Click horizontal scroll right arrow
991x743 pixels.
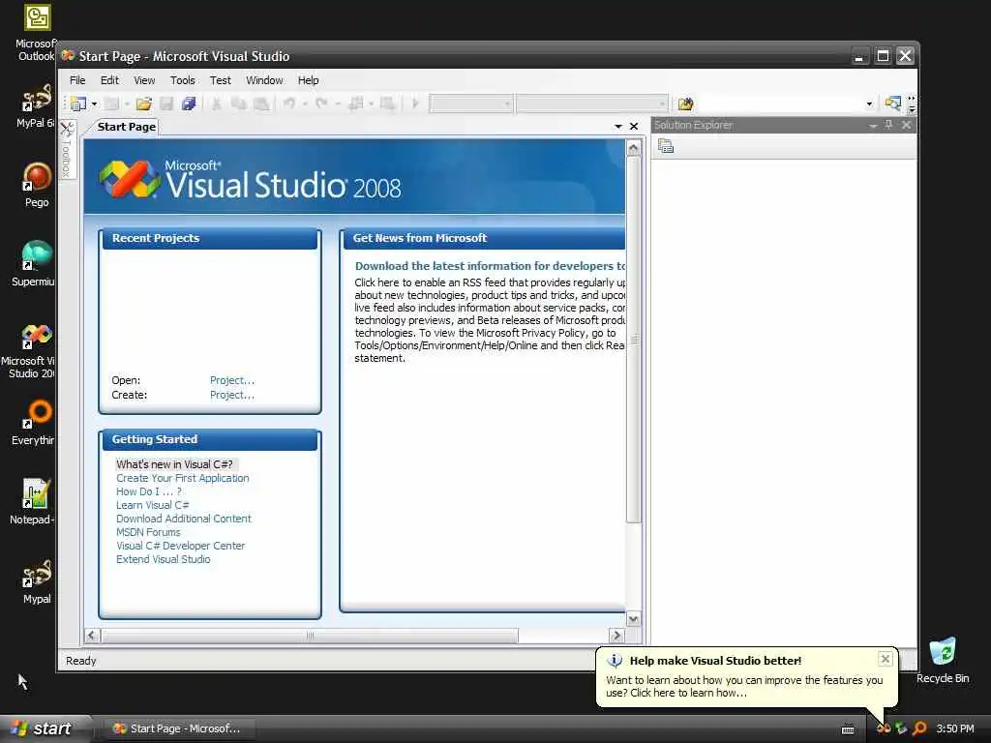click(x=616, y=635)
